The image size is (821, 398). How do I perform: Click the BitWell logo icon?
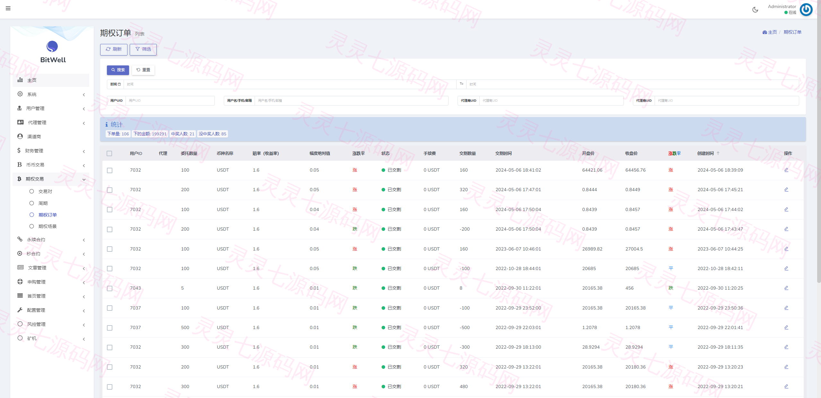pos(52,47)
